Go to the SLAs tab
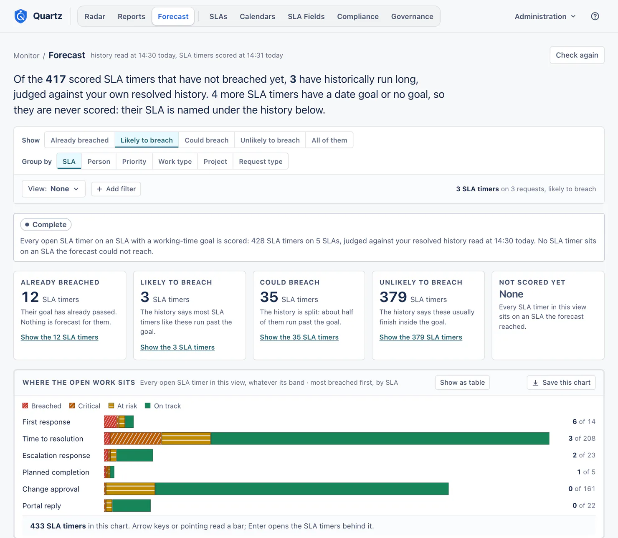Viewport: 618px width, 538px height. point(218,16)
